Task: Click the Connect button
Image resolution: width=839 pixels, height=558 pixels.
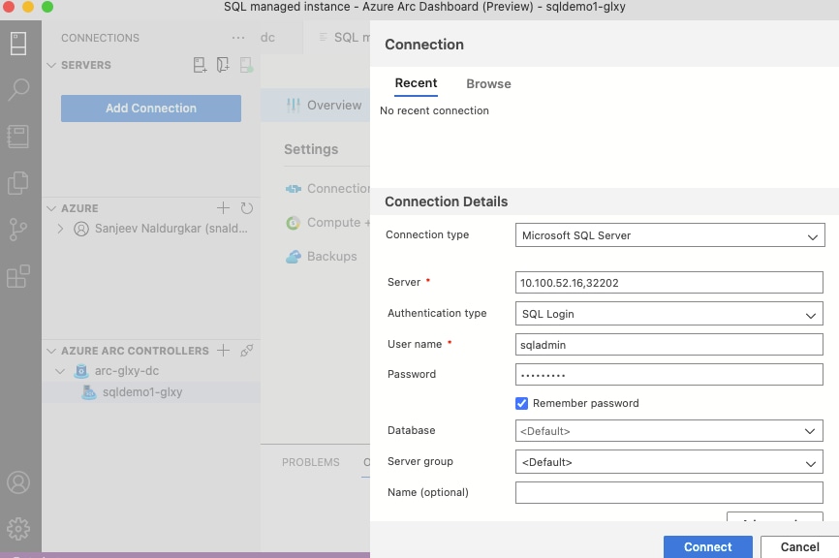Action: [707, 546]
